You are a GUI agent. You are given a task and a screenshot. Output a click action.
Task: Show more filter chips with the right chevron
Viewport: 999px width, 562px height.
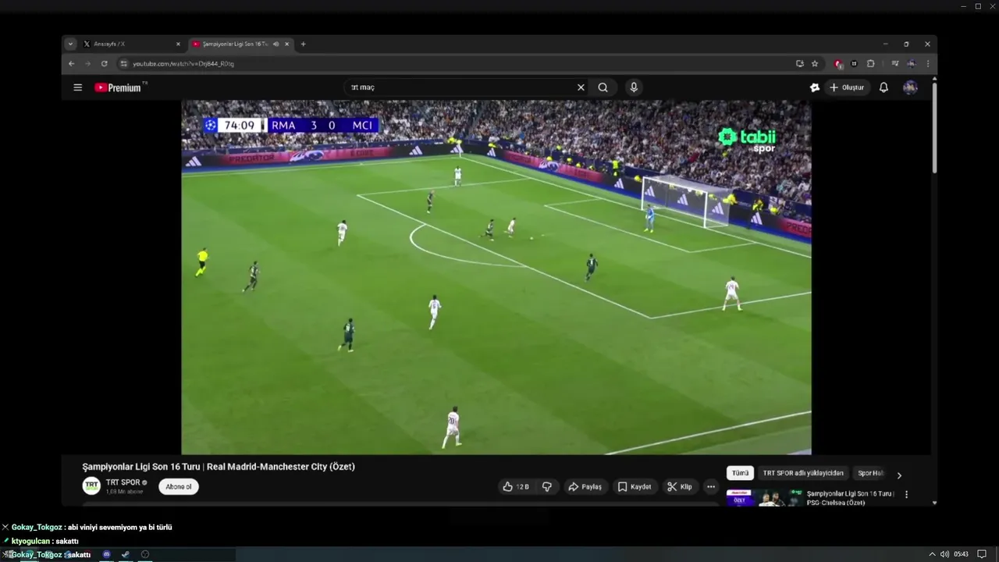click(898, 475)
